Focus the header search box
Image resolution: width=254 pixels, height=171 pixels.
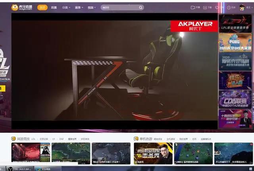(x=122, y=8)
